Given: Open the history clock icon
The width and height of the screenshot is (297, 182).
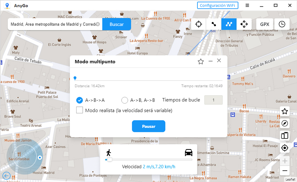Looking at the screenshot, I should (x=282, y=24).
